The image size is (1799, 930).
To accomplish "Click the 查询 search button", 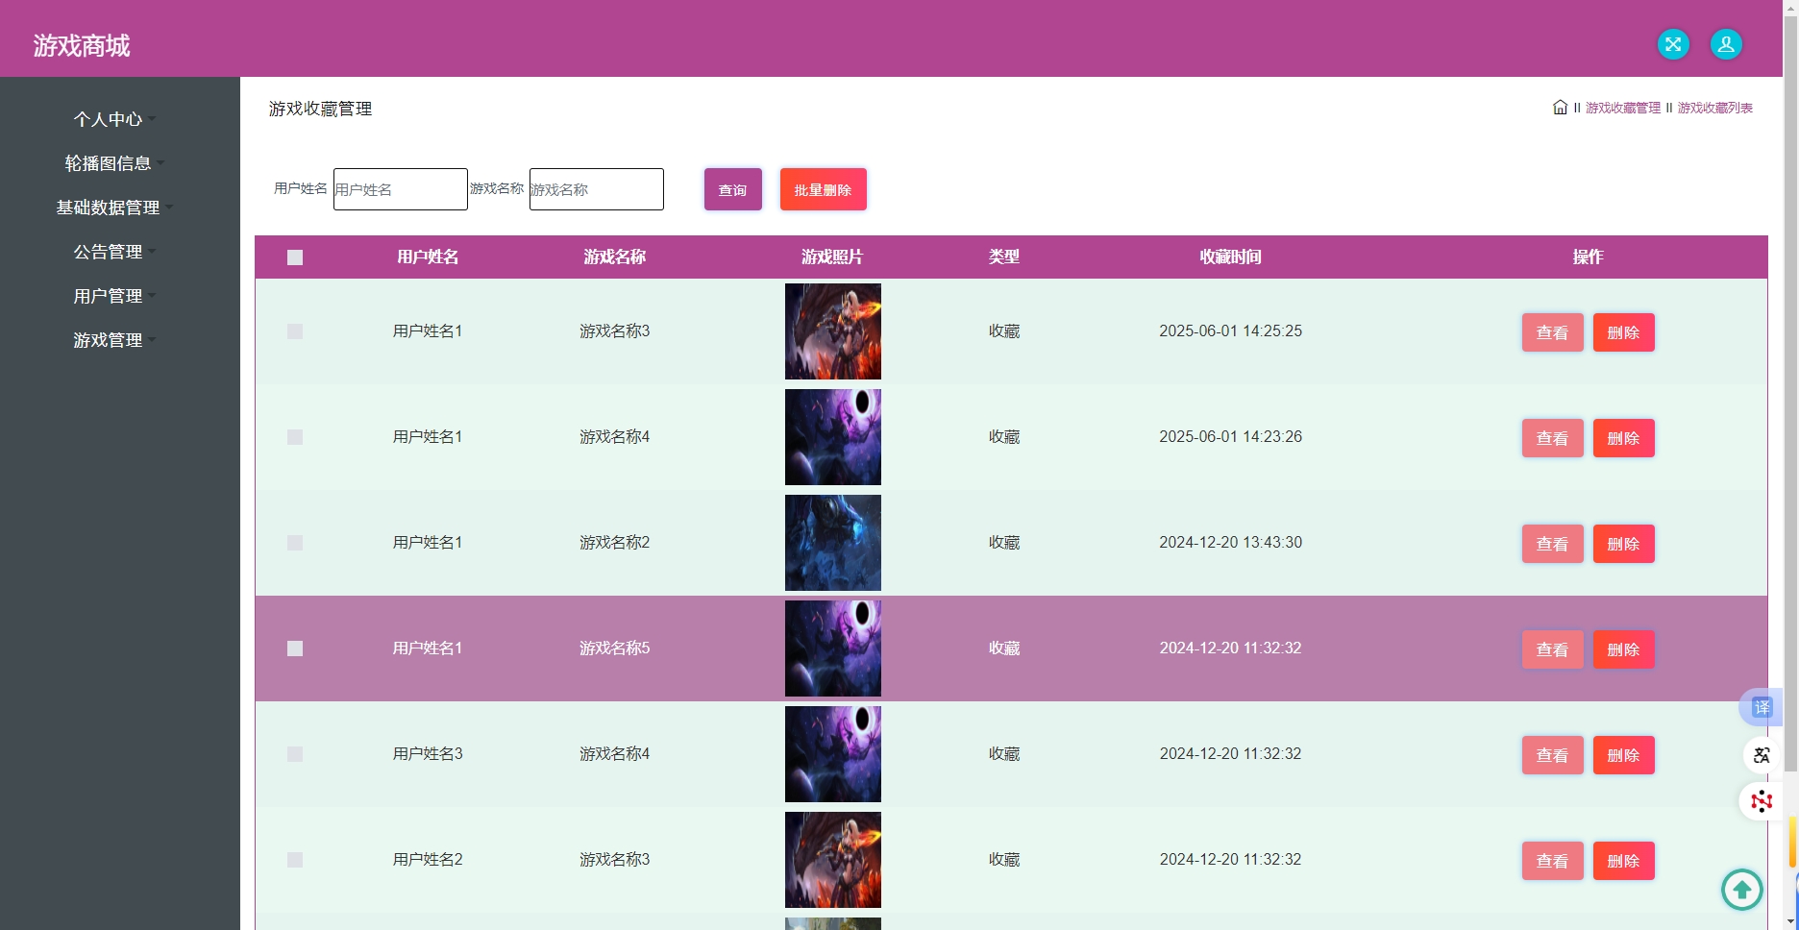I will click(732, 189).
